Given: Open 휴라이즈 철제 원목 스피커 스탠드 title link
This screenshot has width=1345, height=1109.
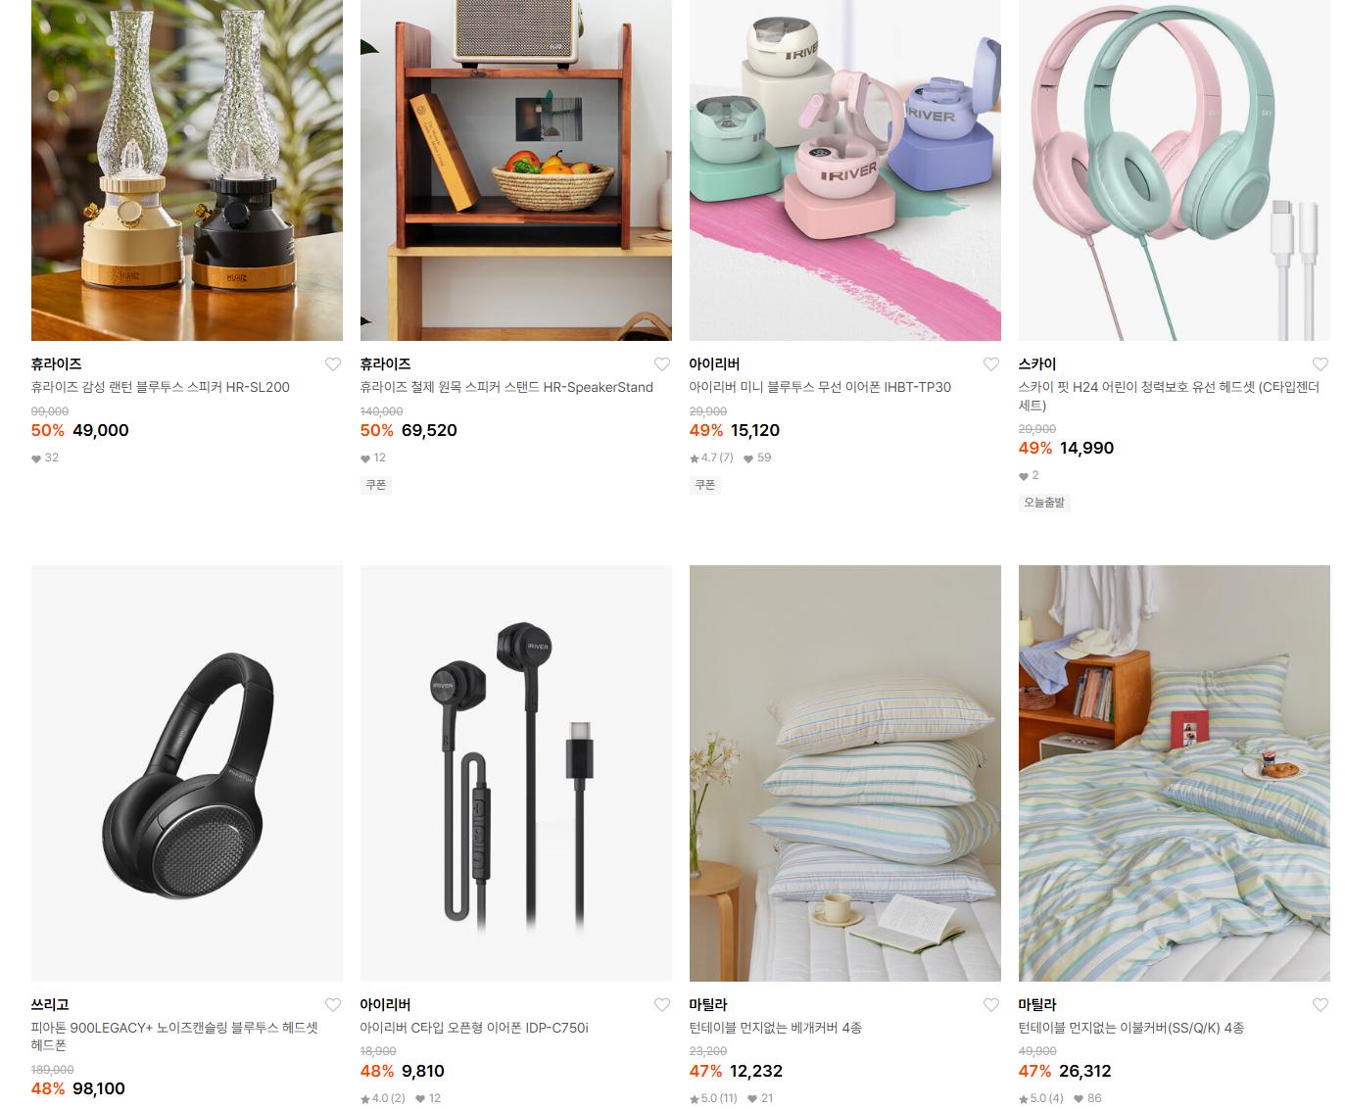Looking at the screenshot, I should click(x=506, y=387).
